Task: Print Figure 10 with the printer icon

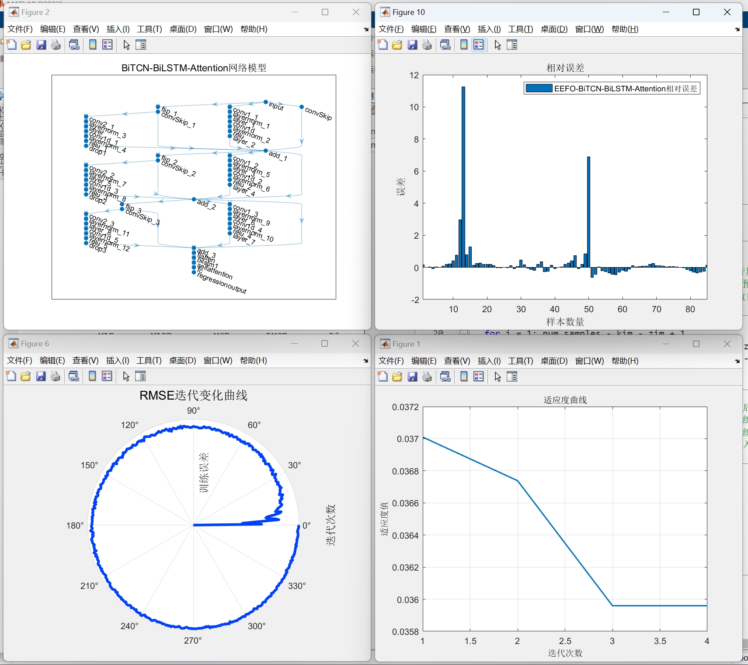Action: pyautogui.click(x=427, y=45)
